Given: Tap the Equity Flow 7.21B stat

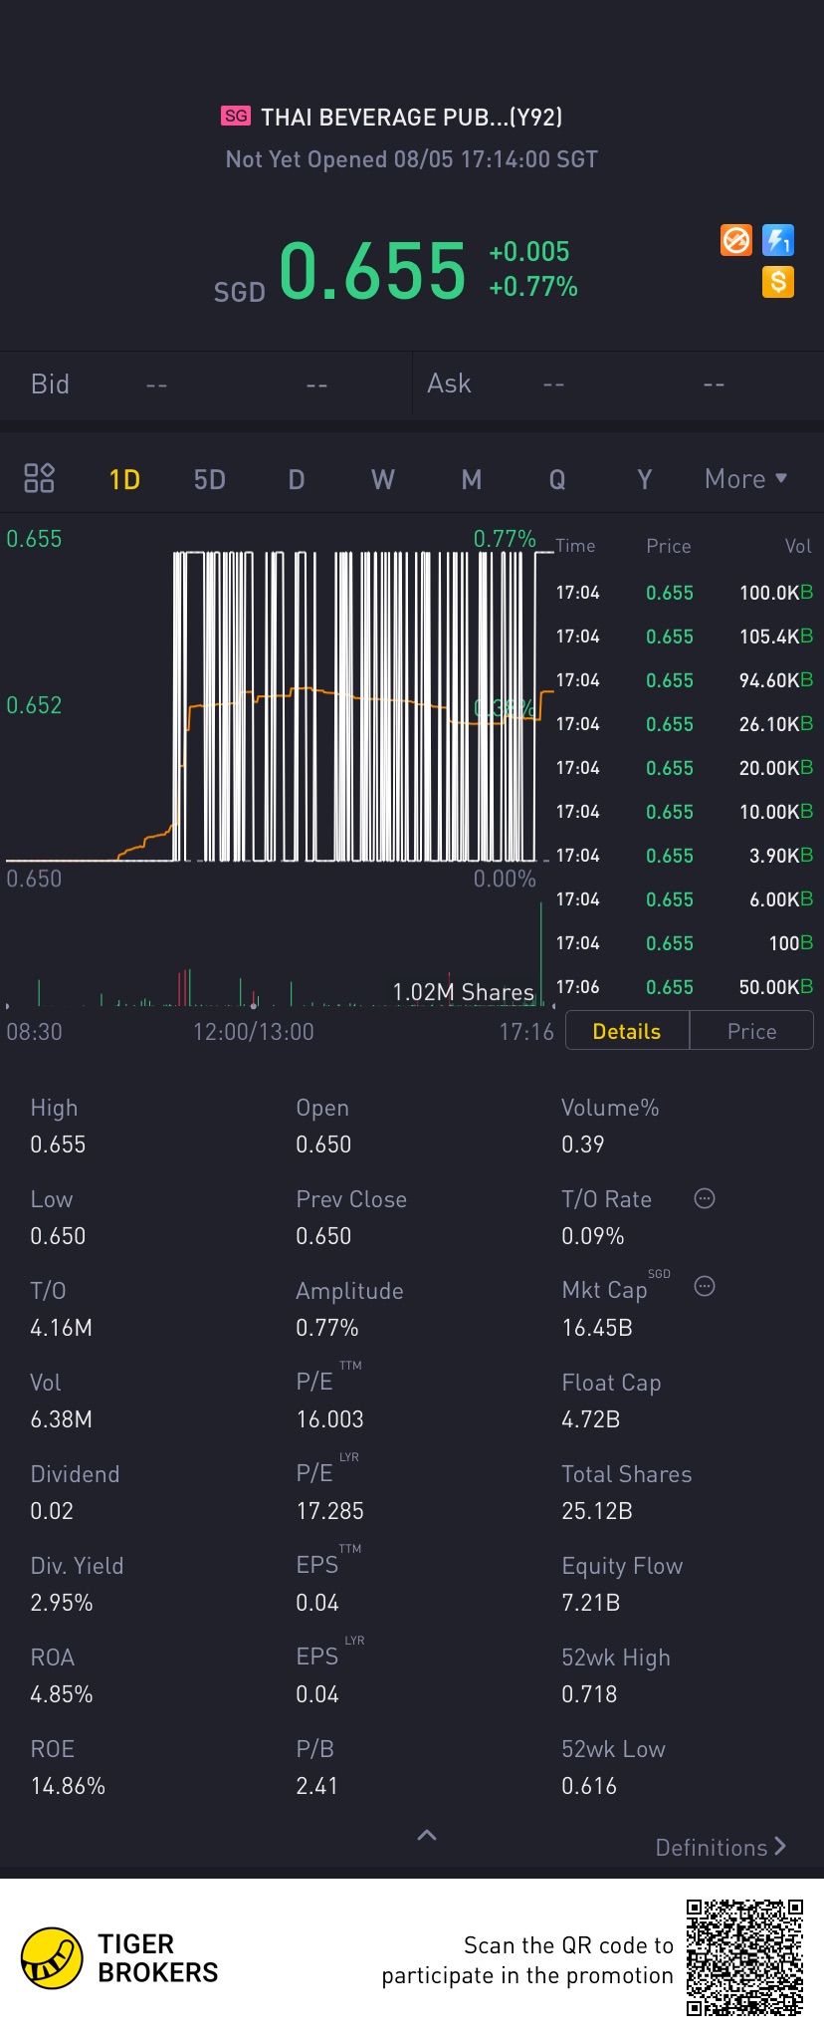Looking at the screenshot, I should [622, 1585].
